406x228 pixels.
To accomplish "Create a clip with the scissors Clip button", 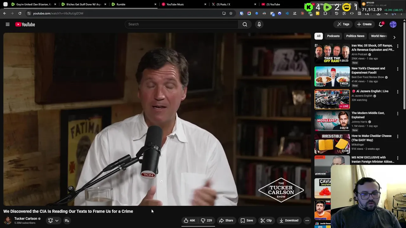I will (266, 220).
